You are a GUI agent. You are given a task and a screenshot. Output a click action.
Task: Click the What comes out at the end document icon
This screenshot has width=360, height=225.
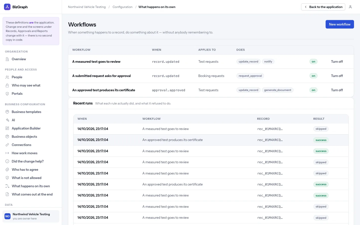pyautogui.click(x=7, y=194)
